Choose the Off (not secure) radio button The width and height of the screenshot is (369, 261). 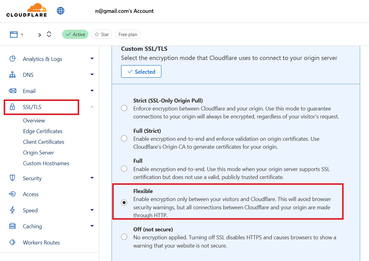coord(124,237)
